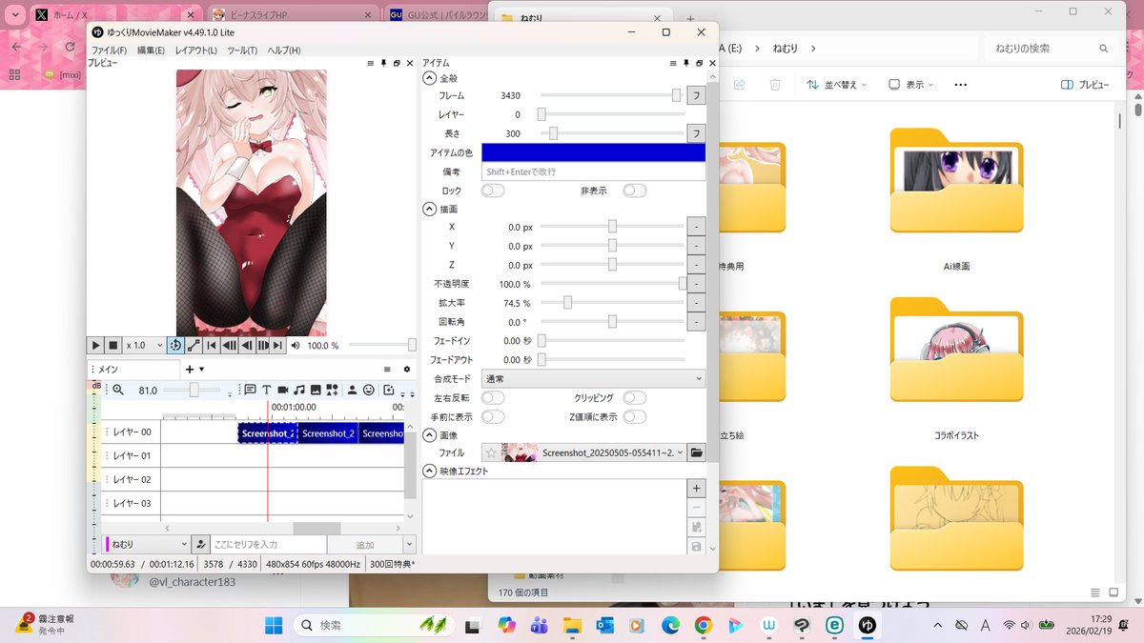
Task: Add a video effect with plus button
Action: tap(696, 488)
